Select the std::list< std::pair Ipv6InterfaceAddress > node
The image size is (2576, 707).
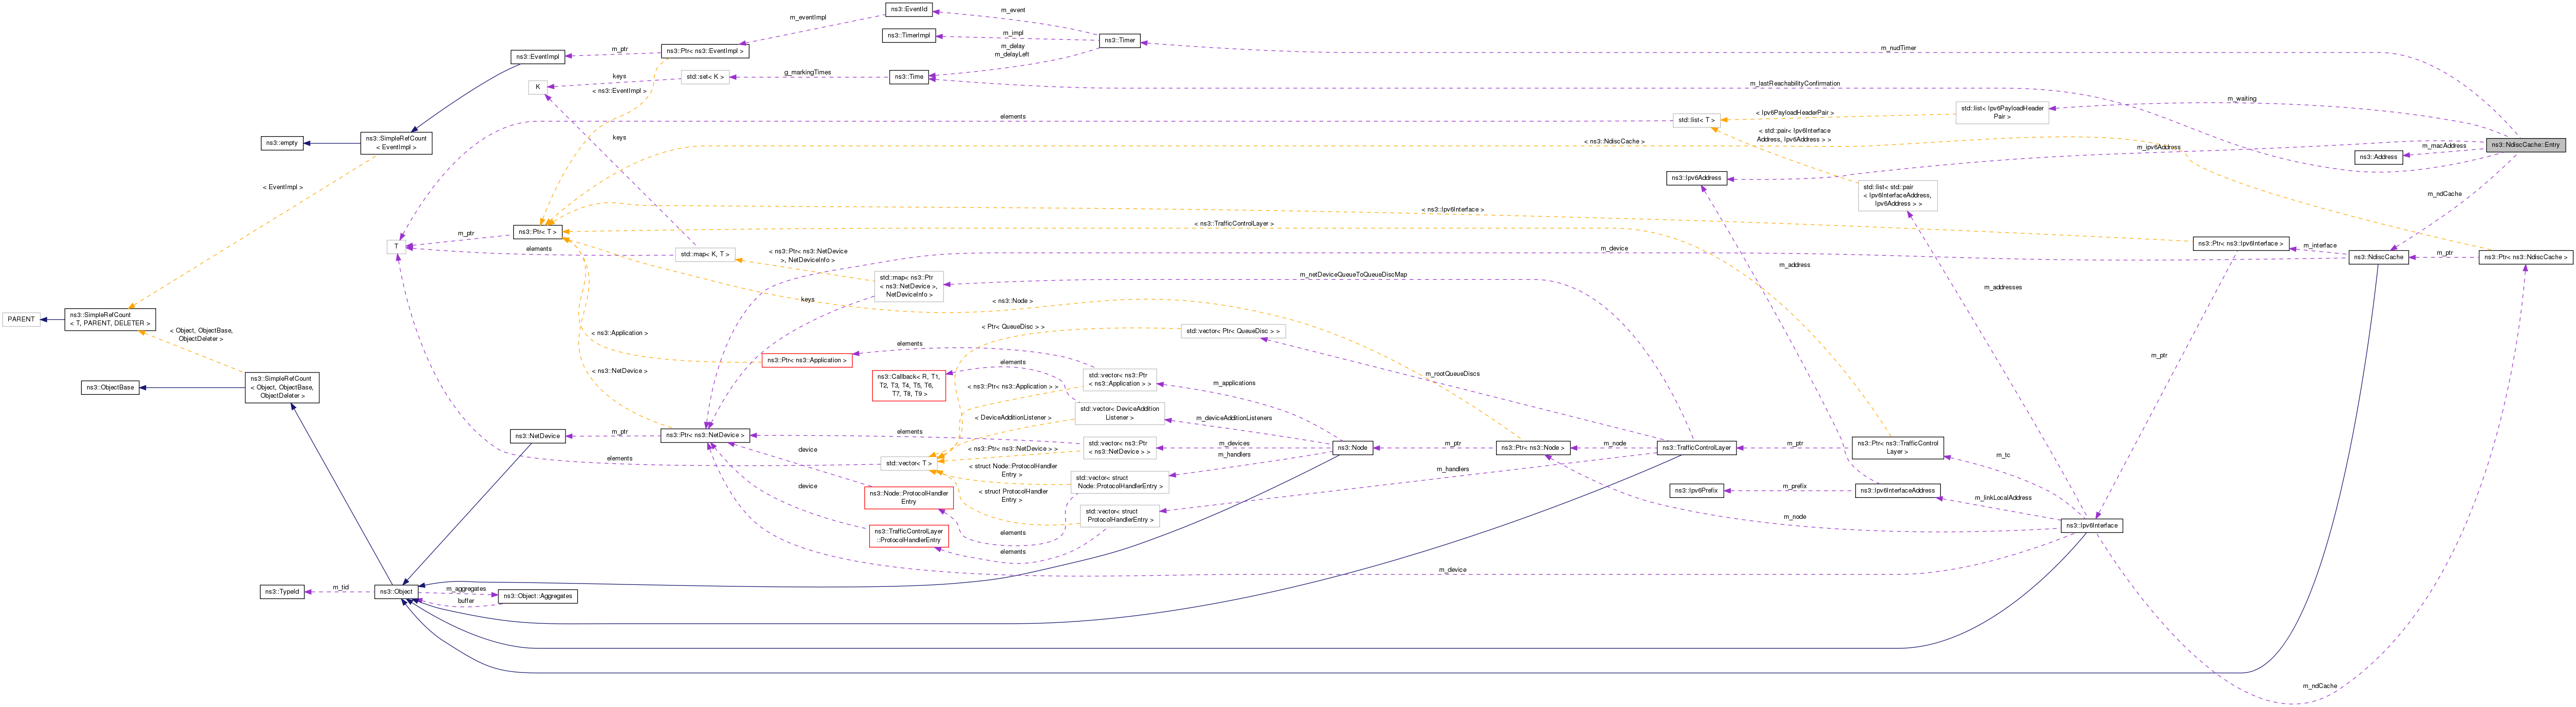[1897, 196]
